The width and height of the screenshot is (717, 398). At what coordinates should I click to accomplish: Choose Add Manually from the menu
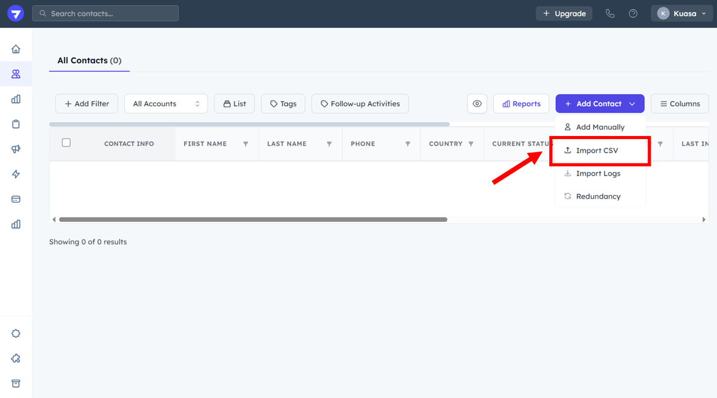point(600,127)
